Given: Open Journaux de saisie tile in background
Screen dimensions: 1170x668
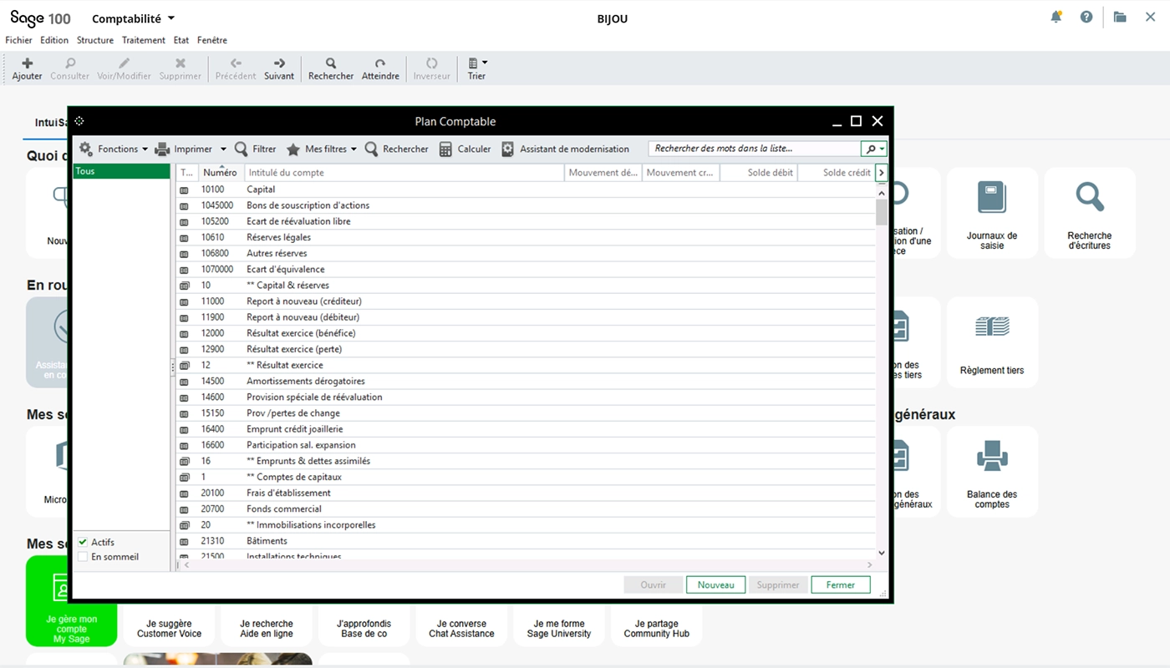Looking at the screenshot, I should (992, 213).
